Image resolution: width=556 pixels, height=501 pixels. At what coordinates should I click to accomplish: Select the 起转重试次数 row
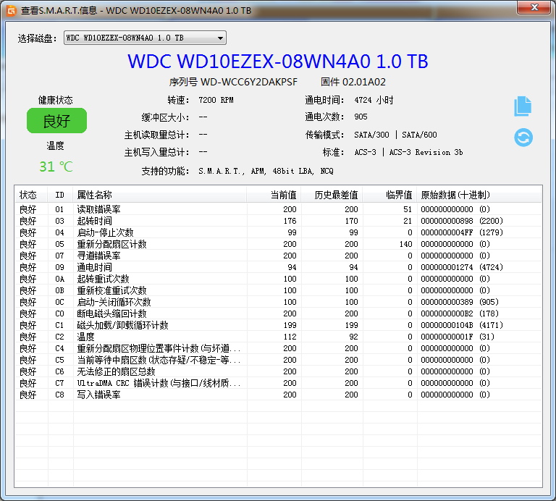coord(278,279)
